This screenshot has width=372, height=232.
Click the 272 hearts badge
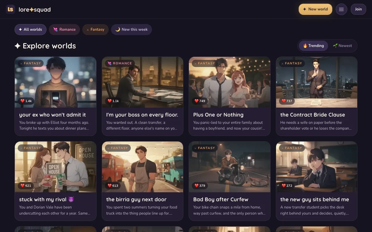point(287,186)
